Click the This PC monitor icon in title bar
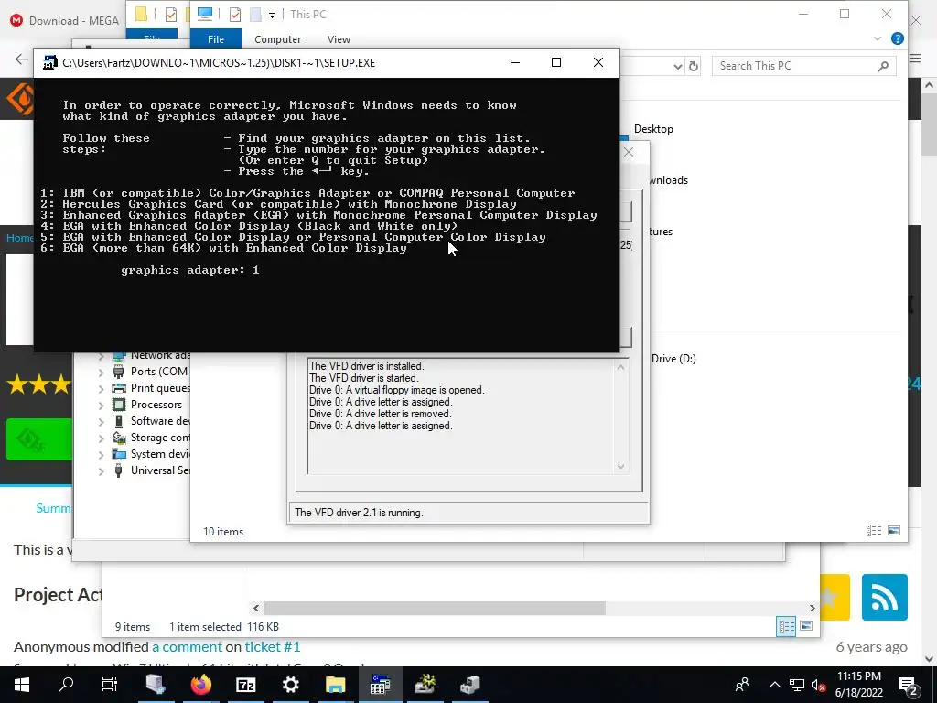Screen dimensions: 937x703 (x=205, y=14)
